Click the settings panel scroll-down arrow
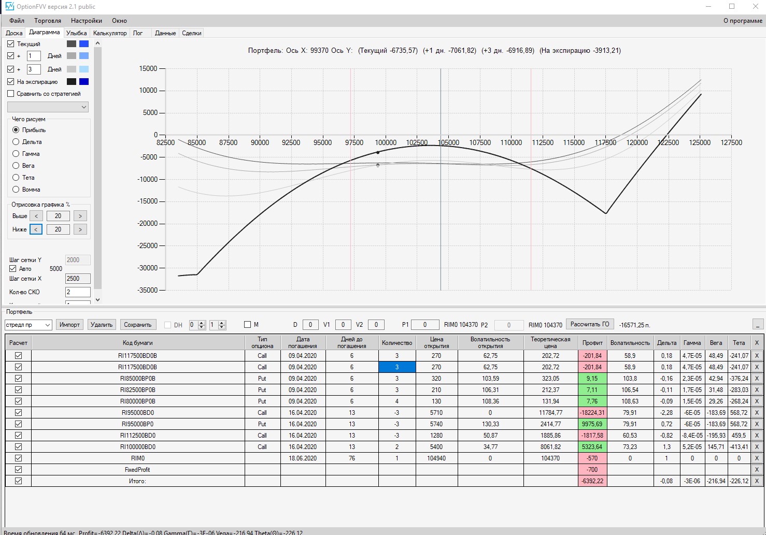The width and height of the screenshot is (766, 535). [97, 299]
